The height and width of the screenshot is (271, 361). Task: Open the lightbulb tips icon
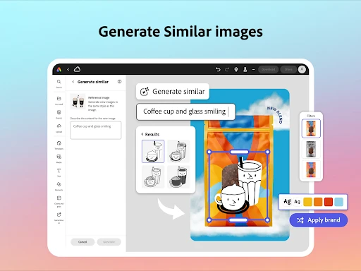(236, 69)
